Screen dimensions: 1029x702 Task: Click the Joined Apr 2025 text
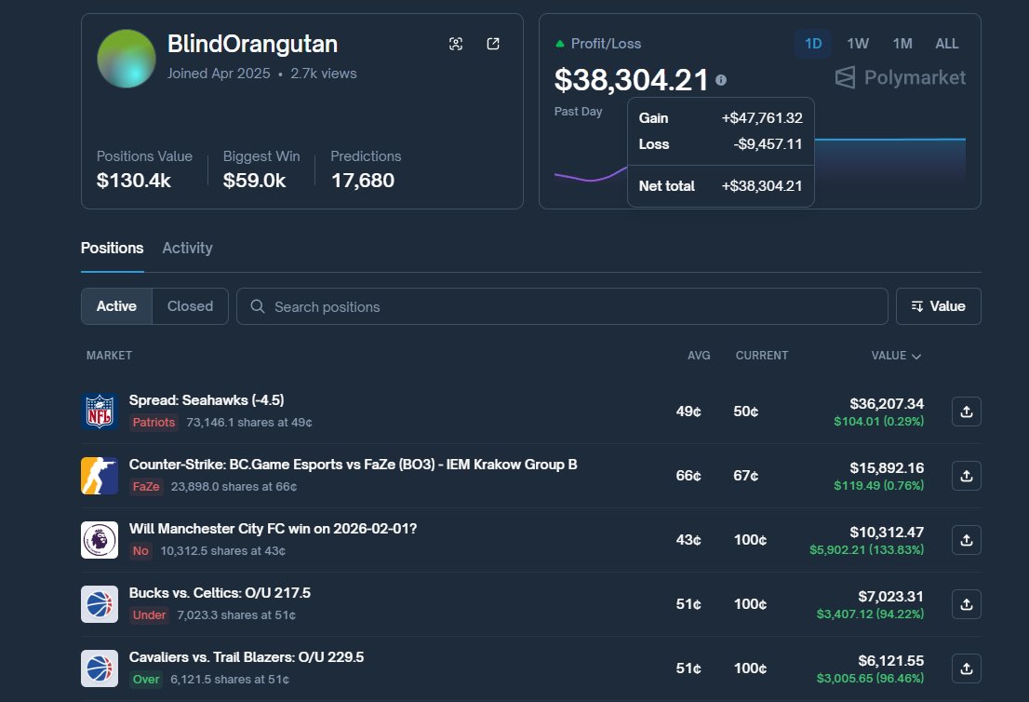coord(219,74)
